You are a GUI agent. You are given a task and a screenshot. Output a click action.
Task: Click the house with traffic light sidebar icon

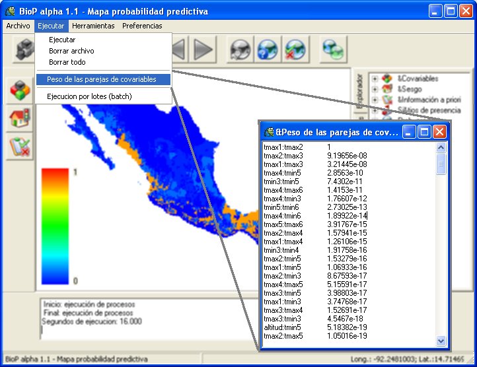tap(20, 118)
